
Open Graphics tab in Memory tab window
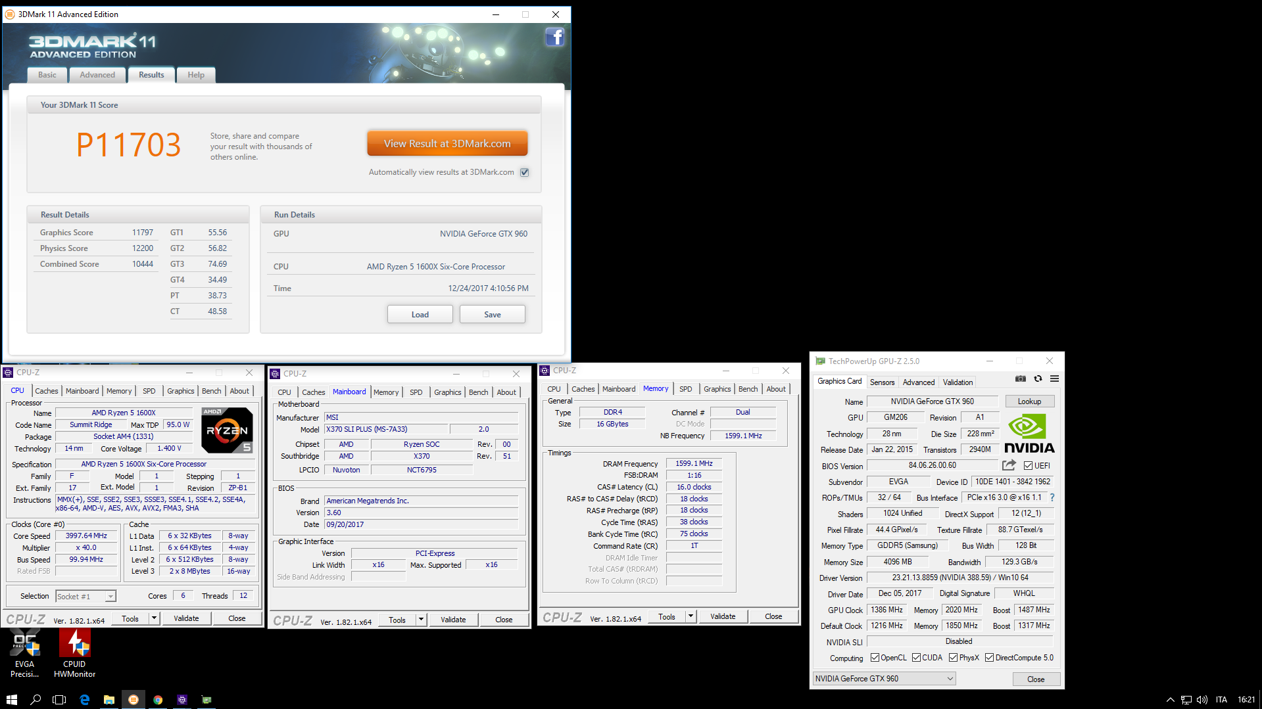tap(717, 389)
